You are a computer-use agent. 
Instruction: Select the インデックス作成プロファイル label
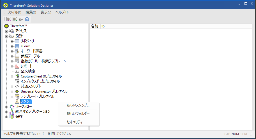click(40, 81)
